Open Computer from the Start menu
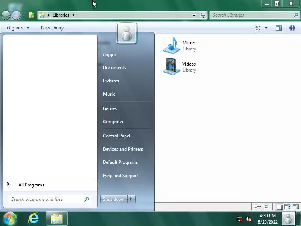The height and width of the screenshot is (226, 301). 113,122
